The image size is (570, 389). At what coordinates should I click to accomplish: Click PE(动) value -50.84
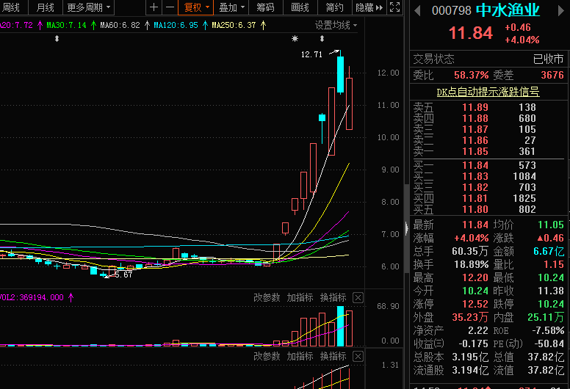tap(549, 343)
